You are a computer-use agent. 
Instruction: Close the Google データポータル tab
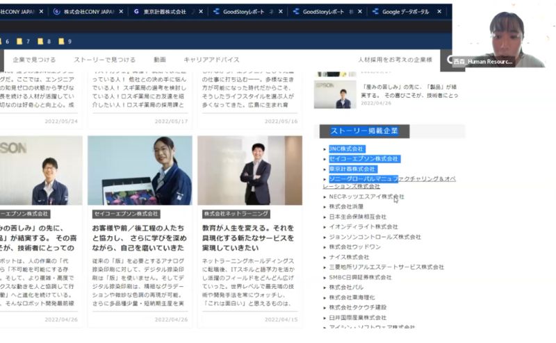click(439, 12)
